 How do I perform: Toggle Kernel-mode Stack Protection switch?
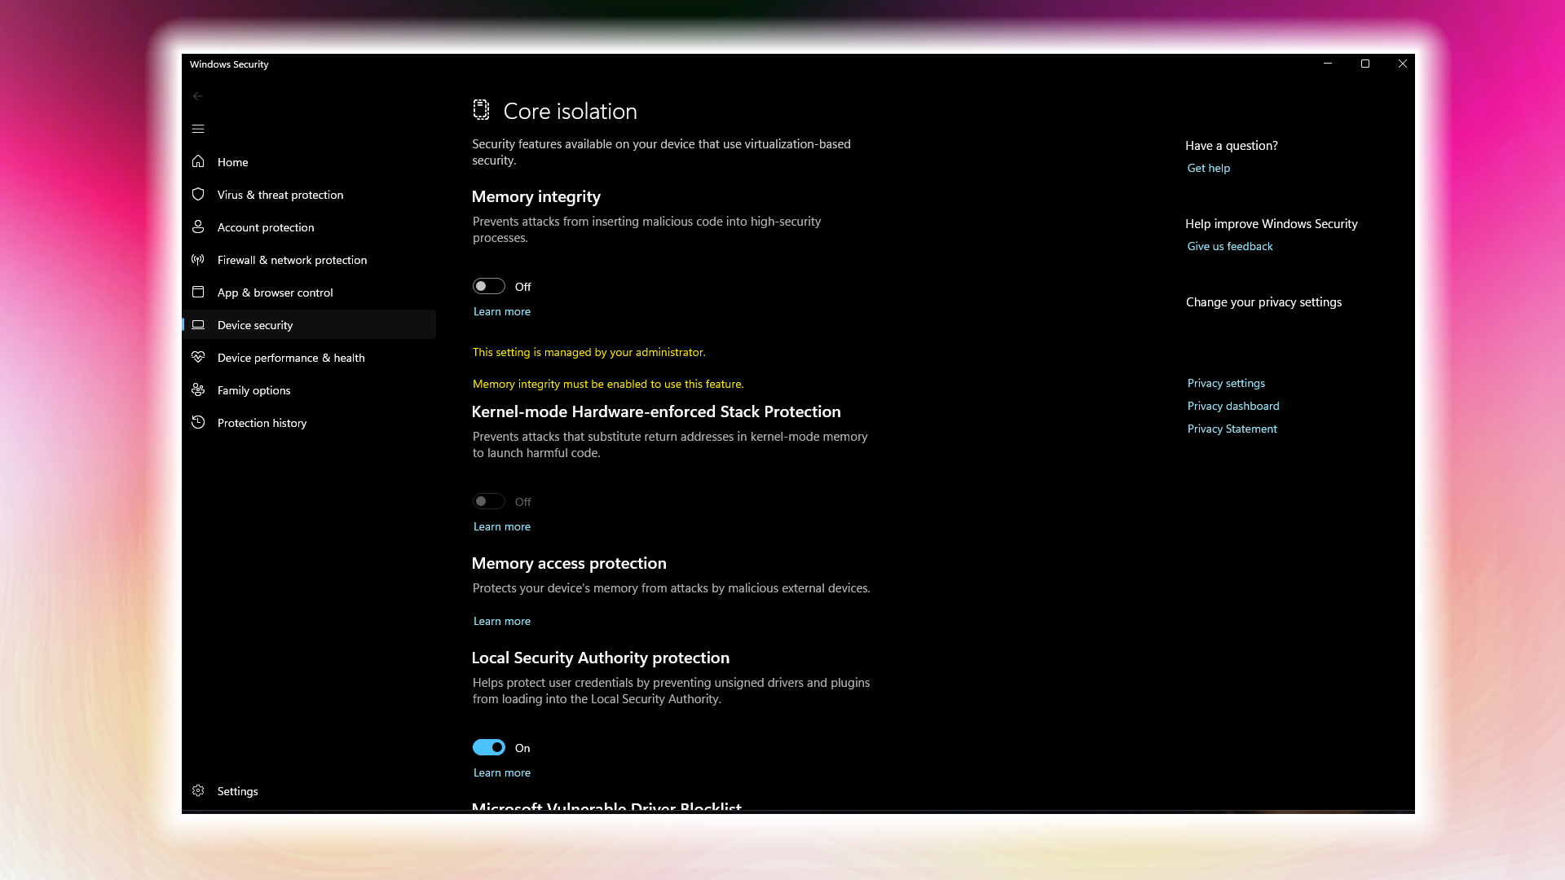click(x=489, y=501)
